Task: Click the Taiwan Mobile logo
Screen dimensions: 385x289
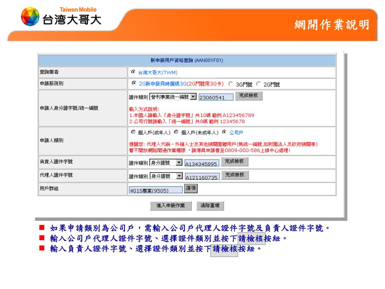Action: click(61, 17)
